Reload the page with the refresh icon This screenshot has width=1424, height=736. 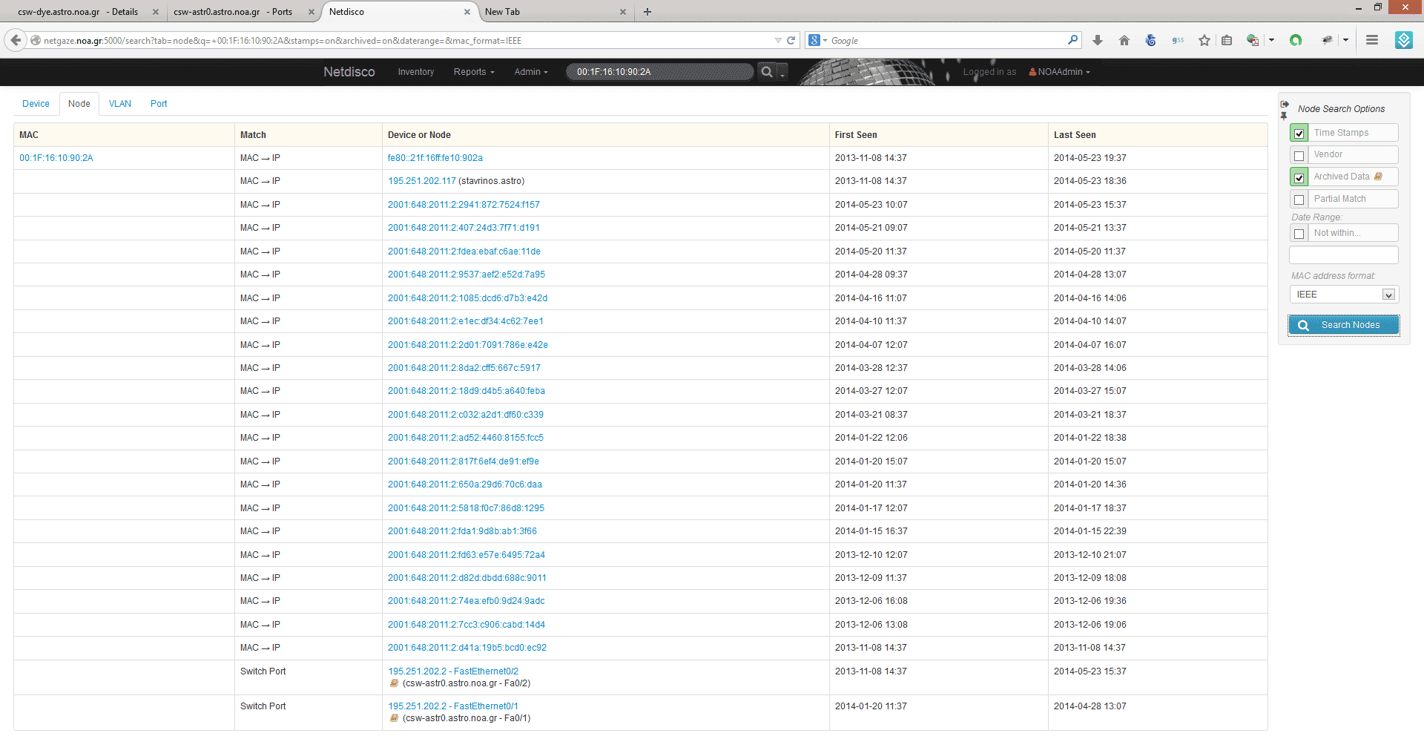point(791,40)
